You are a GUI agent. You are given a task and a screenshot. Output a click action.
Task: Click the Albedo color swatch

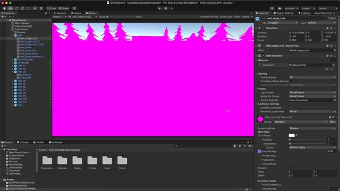(x=292, y=135)
